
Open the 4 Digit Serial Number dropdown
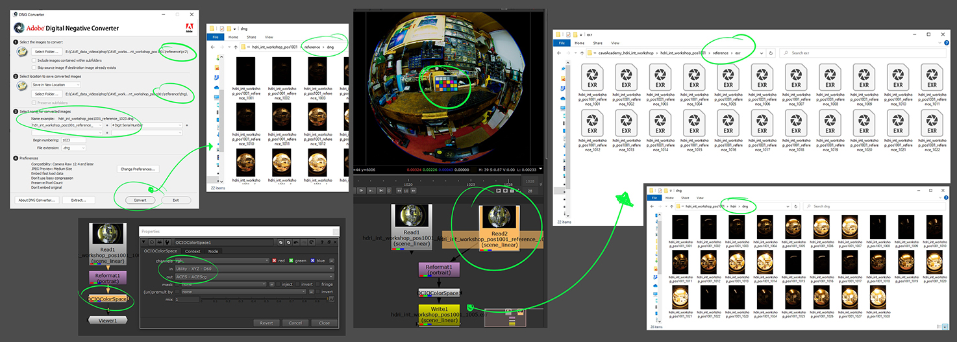pyautogui.click(x=147, y=125)
